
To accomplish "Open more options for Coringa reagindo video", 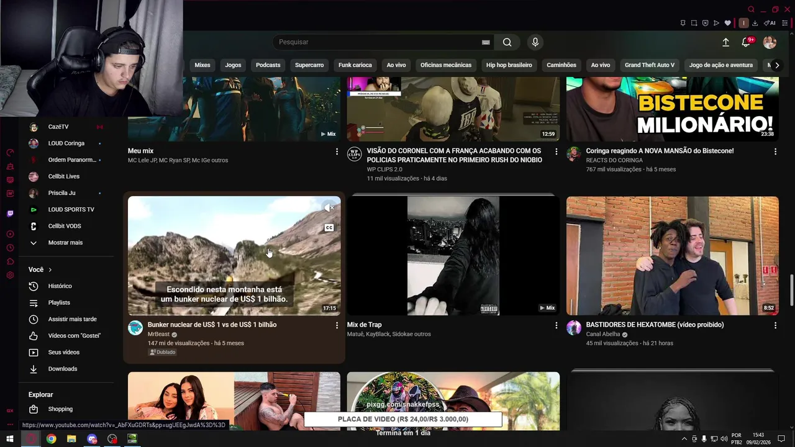I will [x=775, y=151].
